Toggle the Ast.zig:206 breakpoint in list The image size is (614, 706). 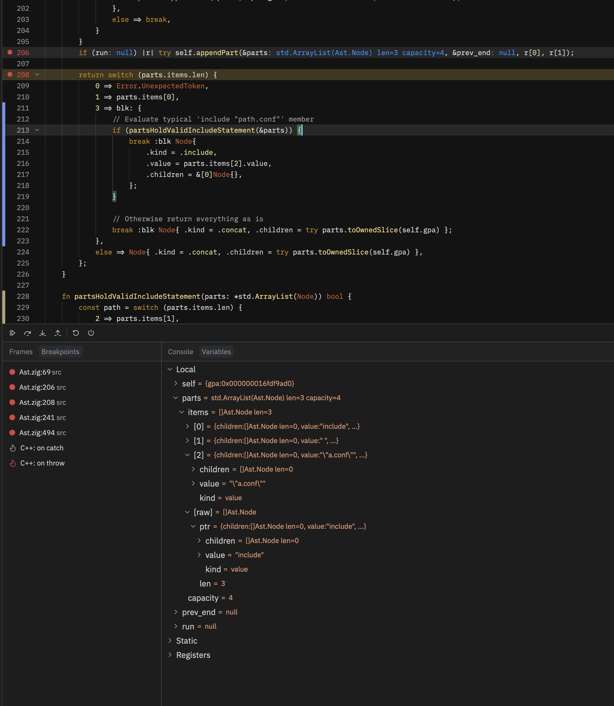[x=12, y=387]
